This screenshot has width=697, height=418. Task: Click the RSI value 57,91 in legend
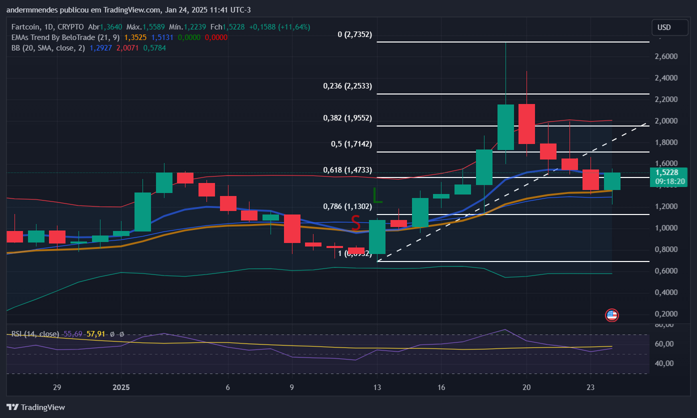tap(95, 333)
